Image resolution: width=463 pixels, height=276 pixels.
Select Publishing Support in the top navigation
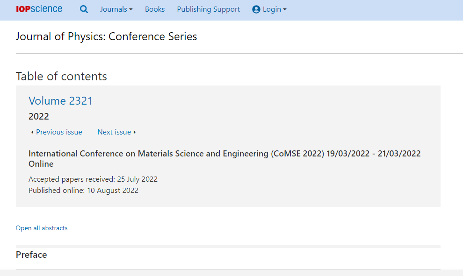pyautogui.click(x=209, y=9)
